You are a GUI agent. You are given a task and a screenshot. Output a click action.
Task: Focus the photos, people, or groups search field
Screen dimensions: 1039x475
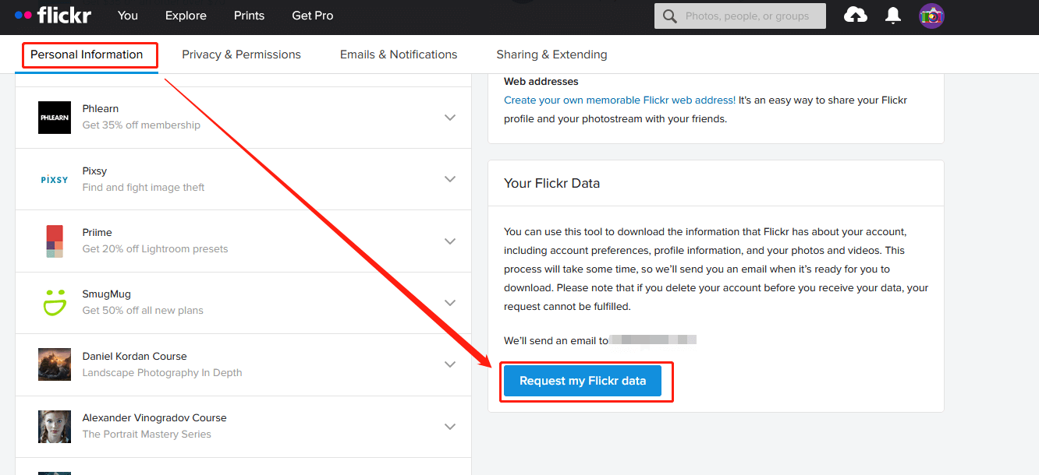point(747,16)
